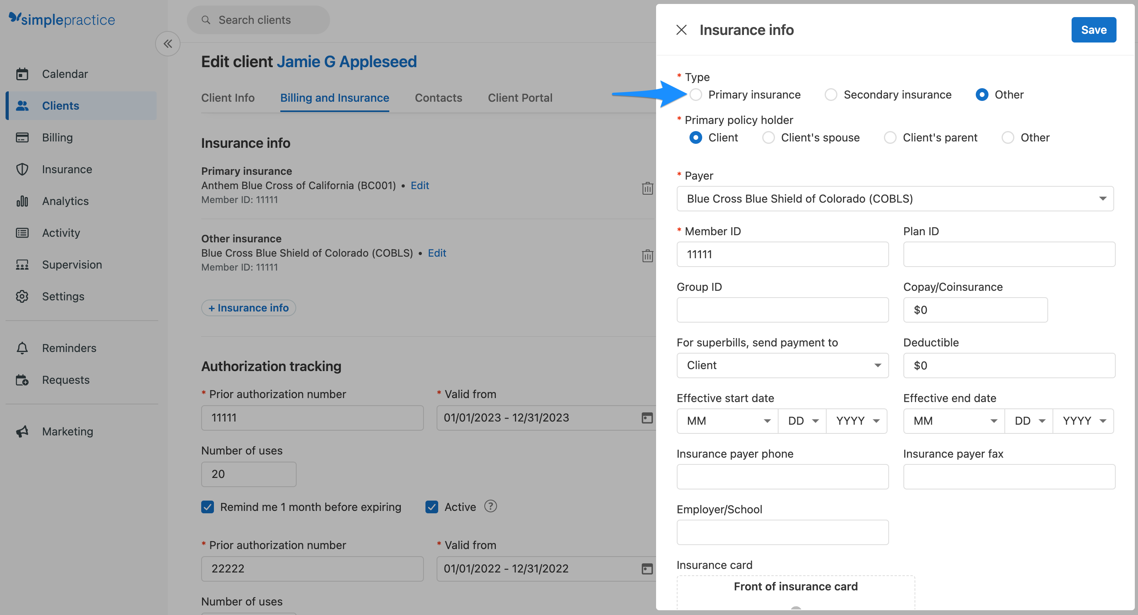Click the Insurance payer fax field
Viewport: 1138px width, 615px height.
pos(1009,477)
